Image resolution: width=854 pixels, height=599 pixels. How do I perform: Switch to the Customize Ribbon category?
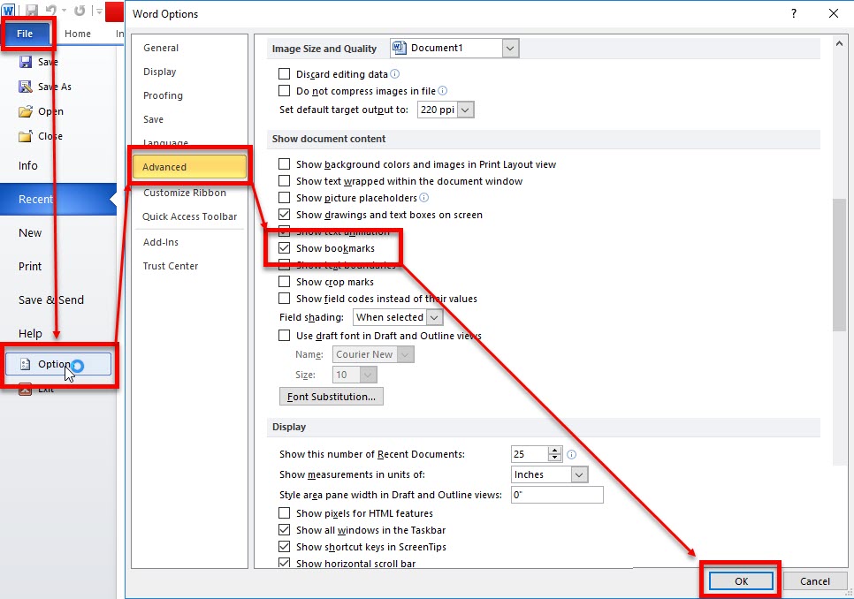pos(185,193)
